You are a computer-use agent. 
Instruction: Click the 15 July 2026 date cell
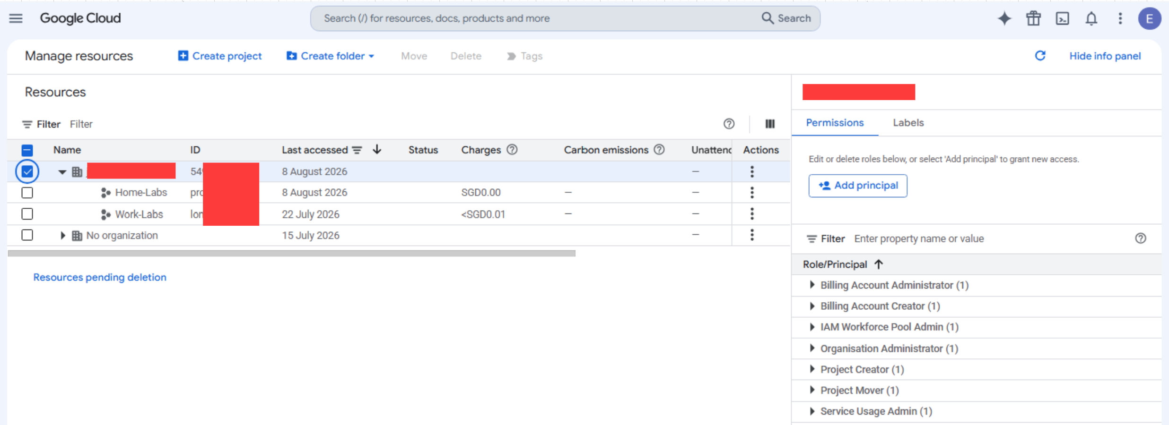click(x=311, y=235)
